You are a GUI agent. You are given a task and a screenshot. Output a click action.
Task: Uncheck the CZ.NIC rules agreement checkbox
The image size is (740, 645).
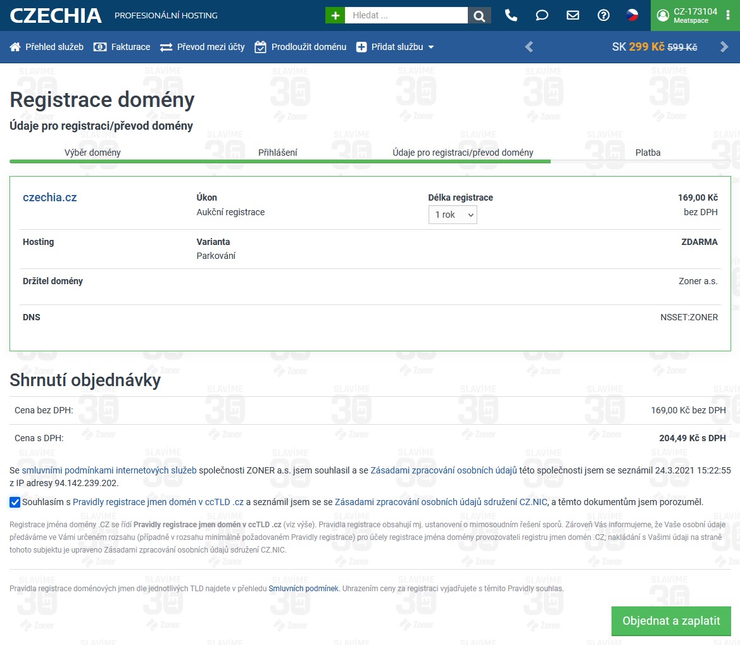[x=15, y=503]
